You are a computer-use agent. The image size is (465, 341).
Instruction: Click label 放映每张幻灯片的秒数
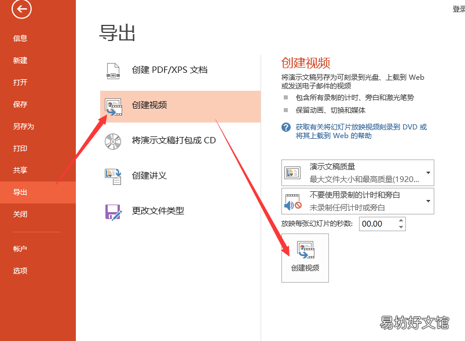click(317, 224)
